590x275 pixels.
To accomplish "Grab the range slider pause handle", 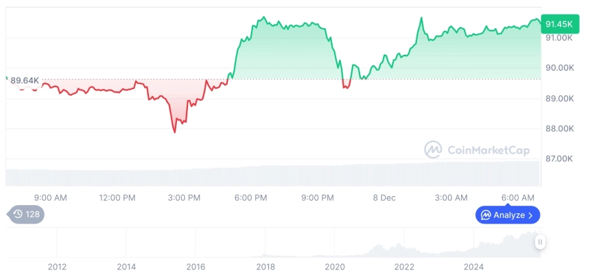I will (x=540, y=241).
